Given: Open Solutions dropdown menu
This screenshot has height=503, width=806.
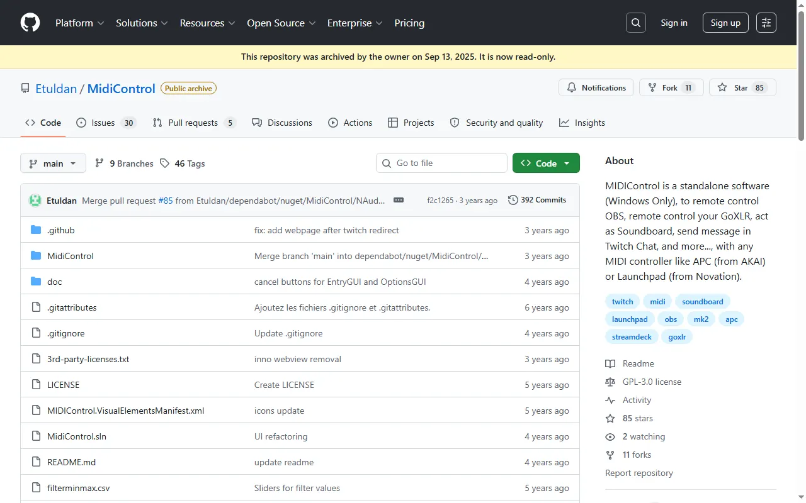Looking at the screenshot, I should pyautogui.click(x=142, y=23).
